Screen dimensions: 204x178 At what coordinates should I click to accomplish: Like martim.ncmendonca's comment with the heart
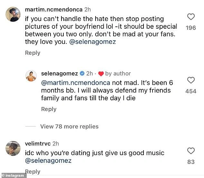(x=191, y=17)
